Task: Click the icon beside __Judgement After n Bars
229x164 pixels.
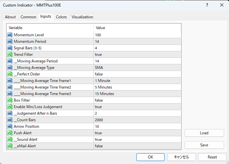Action: [10, 113]
